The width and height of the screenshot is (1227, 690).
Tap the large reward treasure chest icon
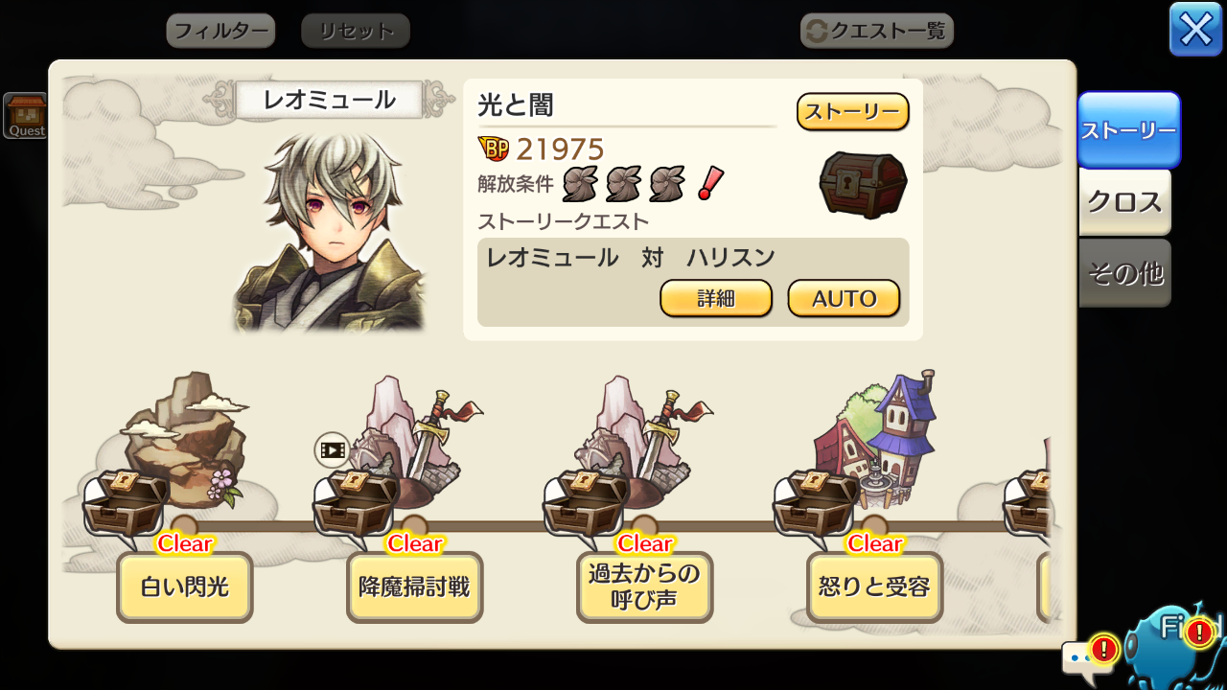[863, 185]
